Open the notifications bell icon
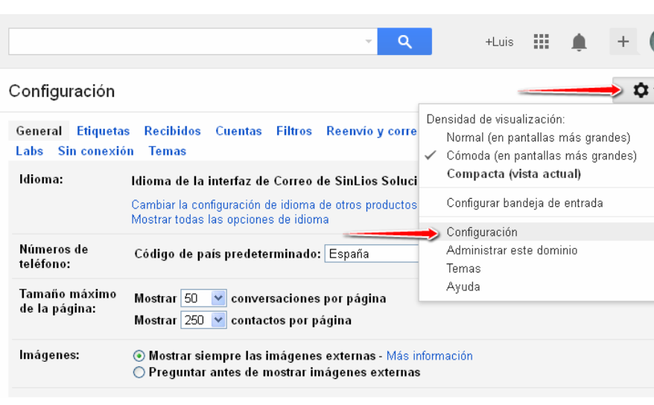Viewport: 654px width, 405px height. click(579, 42)
